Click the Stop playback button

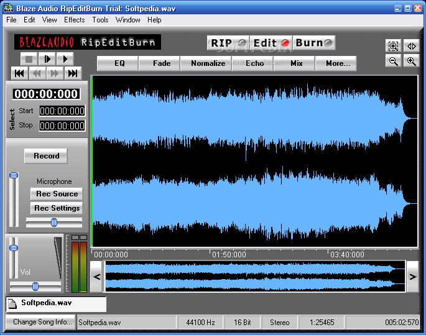click(29, 59)
